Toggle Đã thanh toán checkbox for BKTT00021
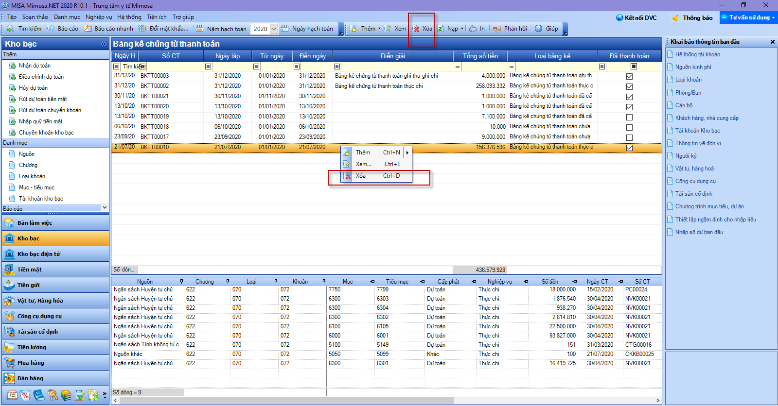This screenshot has height=406, width=778. click(x=629, y=97)
